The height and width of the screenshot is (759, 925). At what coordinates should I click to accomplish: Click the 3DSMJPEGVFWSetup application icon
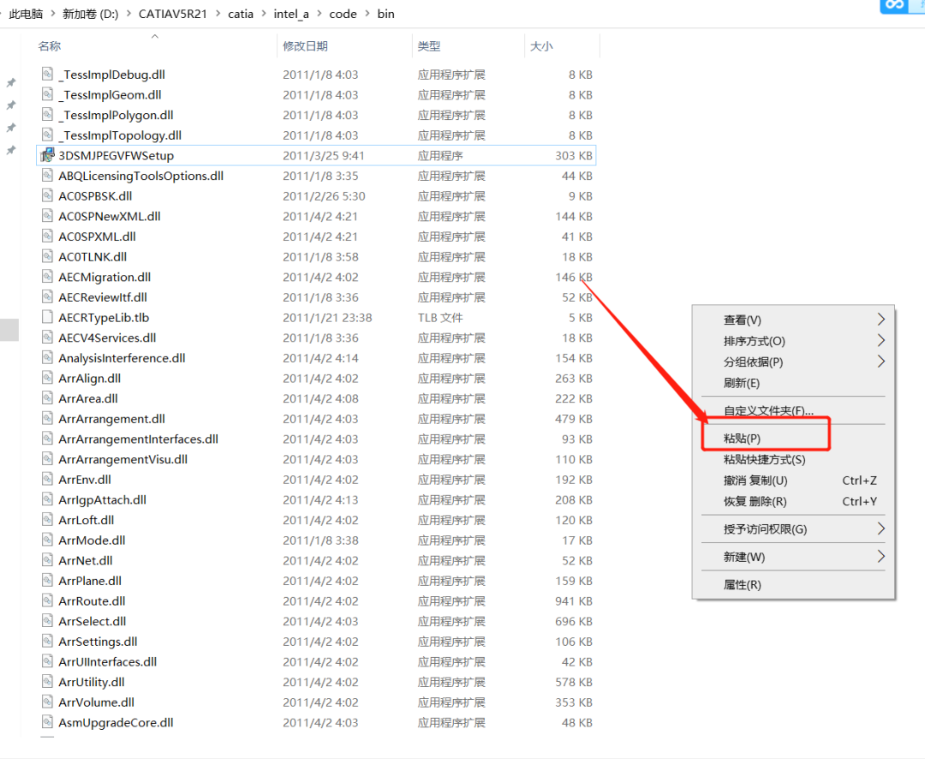coord(48,155)
